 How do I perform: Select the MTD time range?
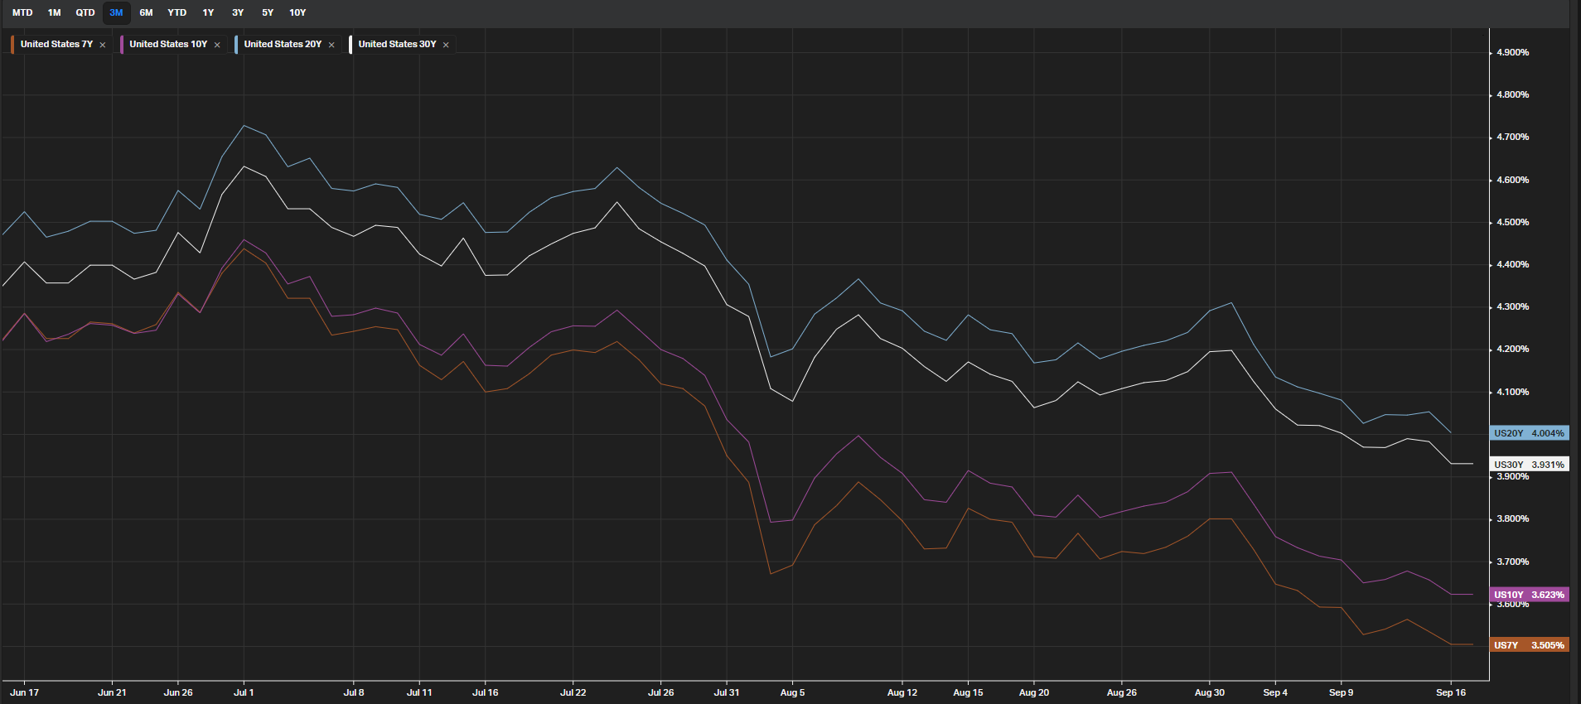click(x=22, y=12)
